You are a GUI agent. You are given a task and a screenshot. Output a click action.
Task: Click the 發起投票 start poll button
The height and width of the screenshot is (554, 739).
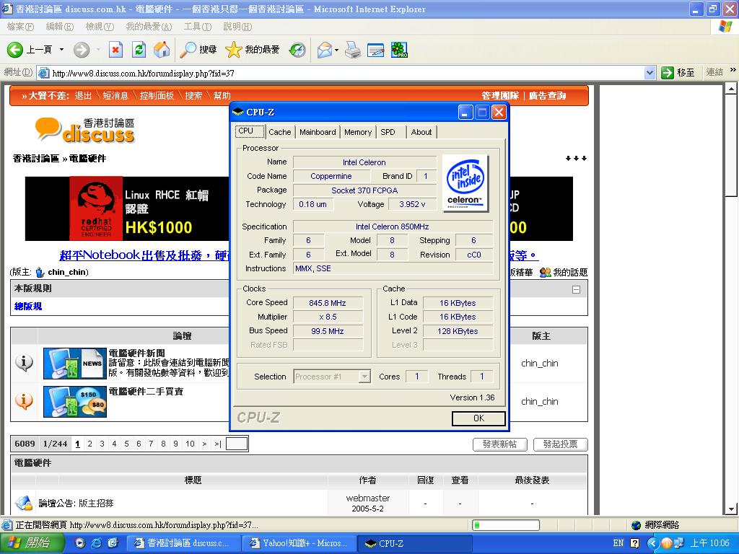coord(560,444)
